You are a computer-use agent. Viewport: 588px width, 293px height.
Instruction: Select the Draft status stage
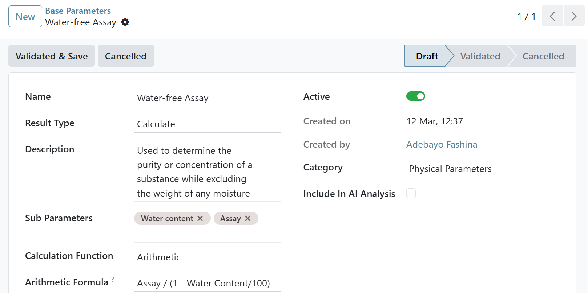pos(427,56)
